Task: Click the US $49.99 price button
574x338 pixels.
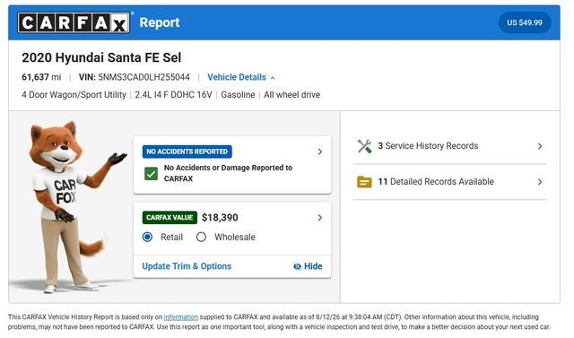Action: pos(524,22)
